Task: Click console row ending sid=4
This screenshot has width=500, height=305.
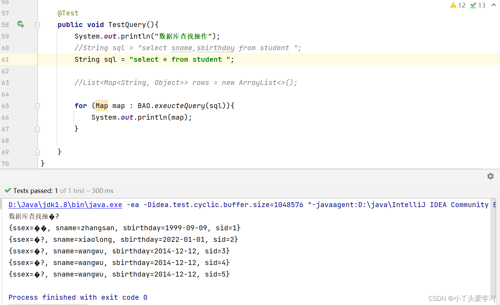Action: coord(119,263)
